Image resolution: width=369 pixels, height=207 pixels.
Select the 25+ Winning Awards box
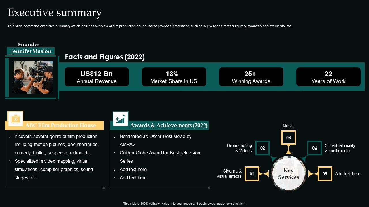(251, 77)
